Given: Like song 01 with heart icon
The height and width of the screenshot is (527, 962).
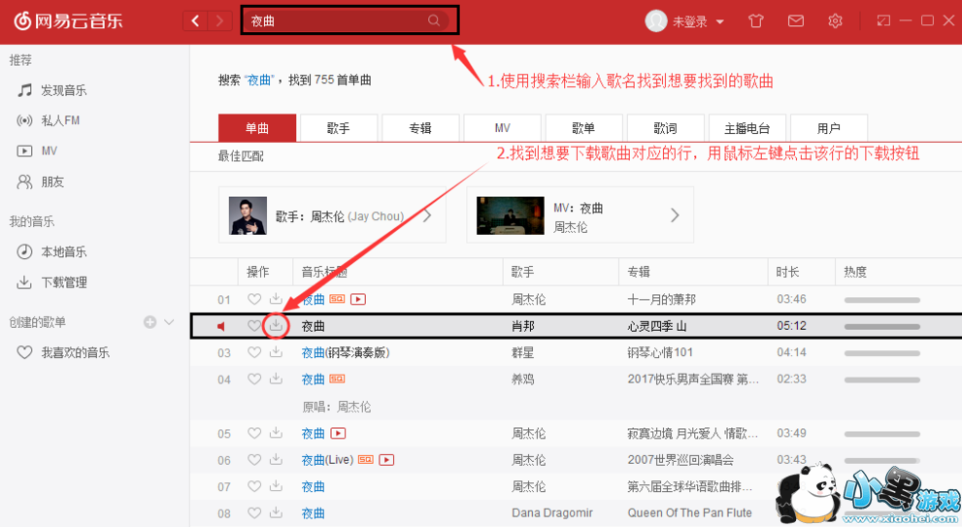Looking at the screenshot, I should coord(254,299).
